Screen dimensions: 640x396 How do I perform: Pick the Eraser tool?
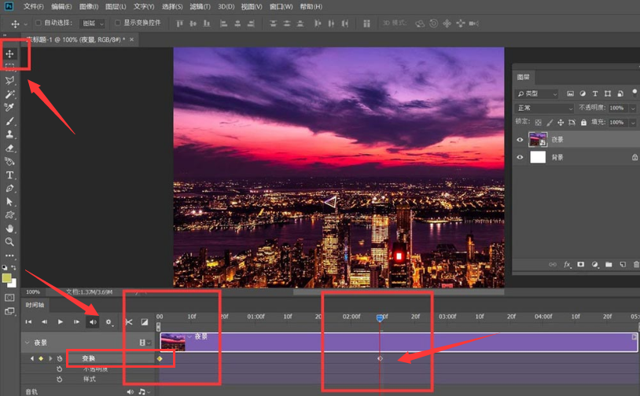click(x=10, y=148)
